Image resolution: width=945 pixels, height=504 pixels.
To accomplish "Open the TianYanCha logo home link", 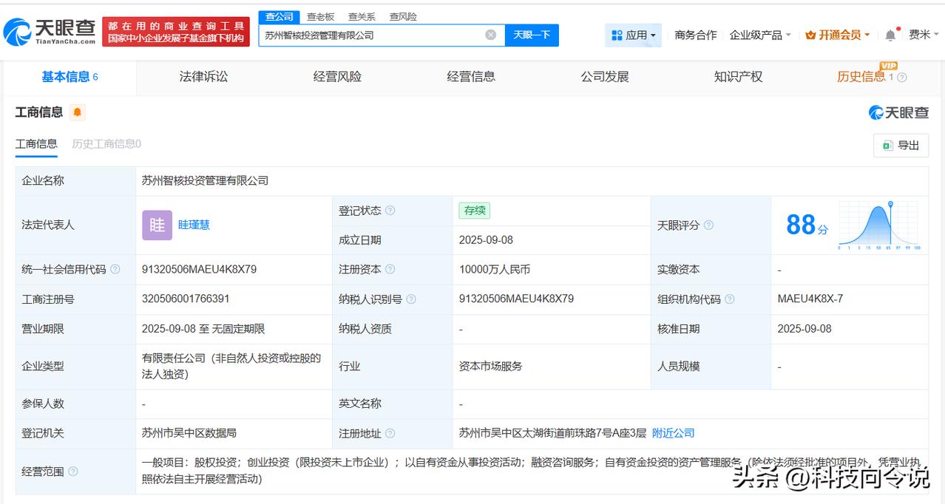I will pyautogui.click(x=50, y=32).
